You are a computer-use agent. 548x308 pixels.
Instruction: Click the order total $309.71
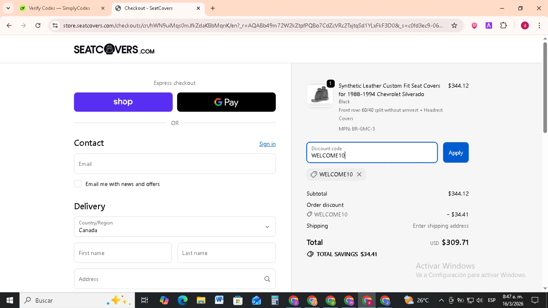(x=455, y=242)
